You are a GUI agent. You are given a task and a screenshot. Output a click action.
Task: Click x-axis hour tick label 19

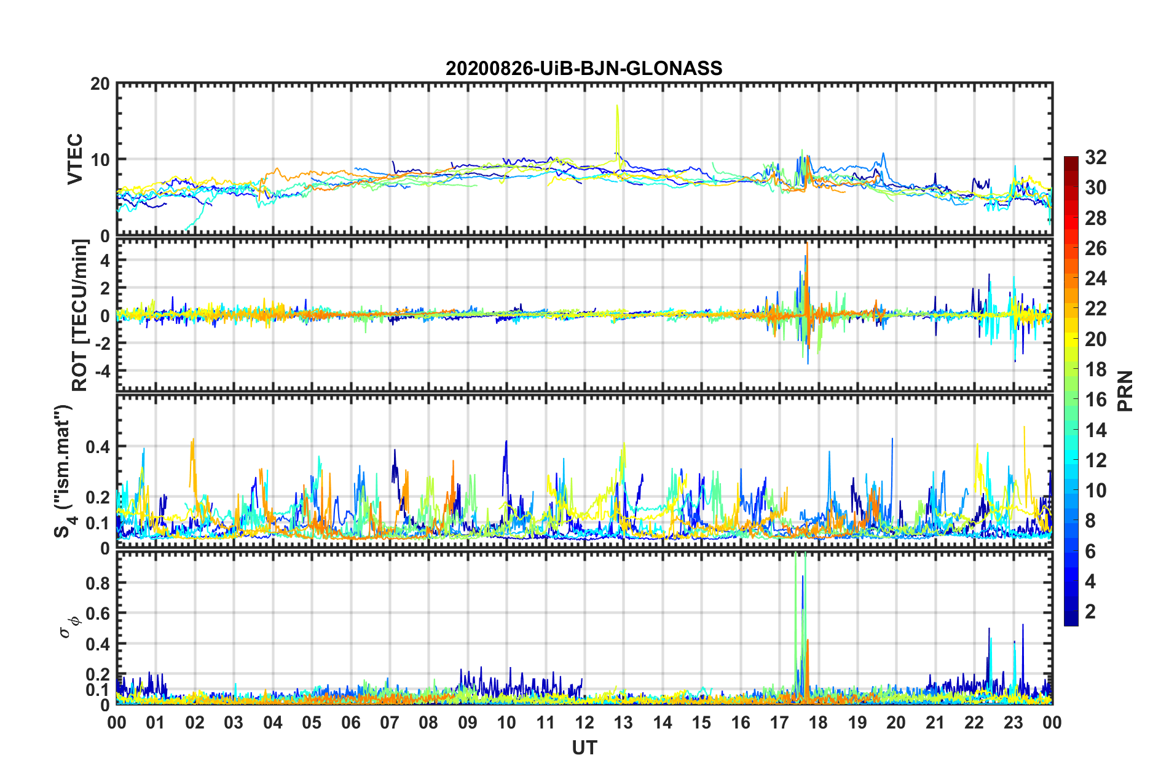click(857, 722)
